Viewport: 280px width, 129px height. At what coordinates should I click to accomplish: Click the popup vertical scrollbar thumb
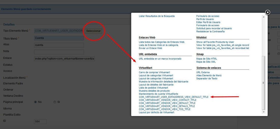pyautogui.click(x=263, y=83)
